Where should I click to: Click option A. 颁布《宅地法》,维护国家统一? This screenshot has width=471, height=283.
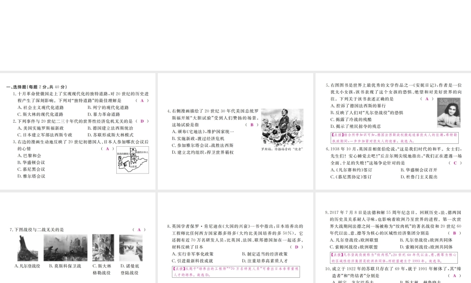(x=203, y=132)
